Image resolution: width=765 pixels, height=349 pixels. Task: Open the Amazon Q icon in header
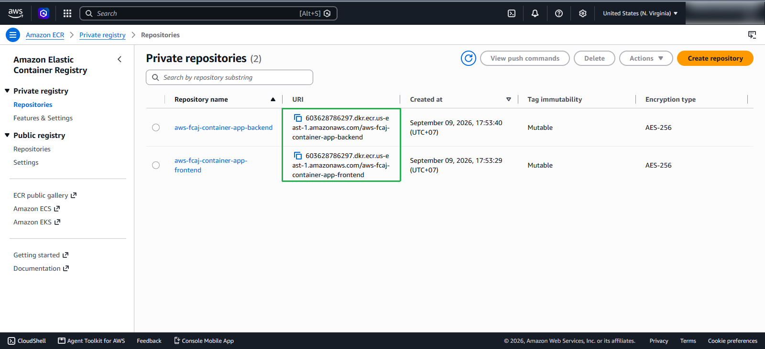click(44, 13)
